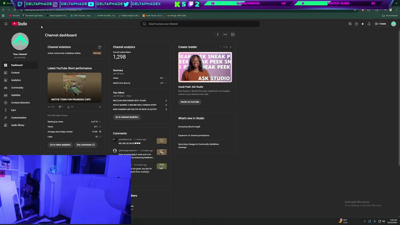Show hidden system tray icons

[x=364, y=221]
